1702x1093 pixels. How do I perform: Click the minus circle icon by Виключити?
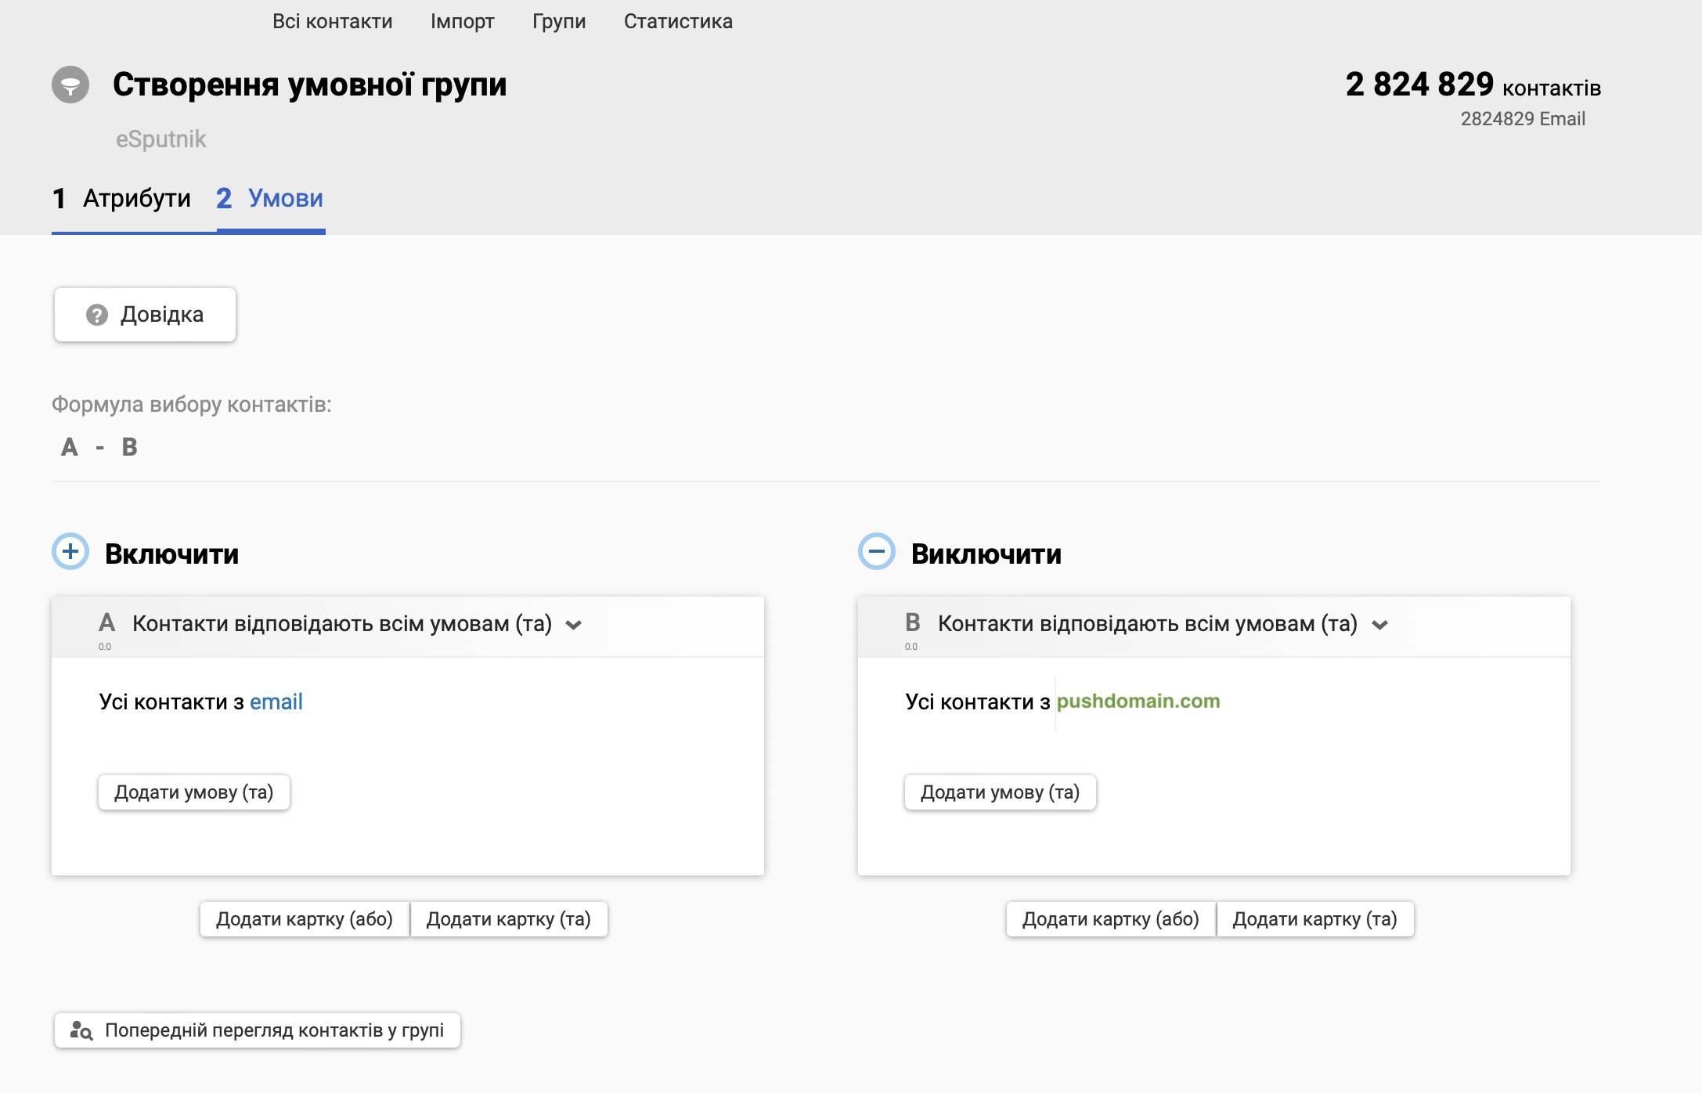pyautogui.click(x=876, y=552)
